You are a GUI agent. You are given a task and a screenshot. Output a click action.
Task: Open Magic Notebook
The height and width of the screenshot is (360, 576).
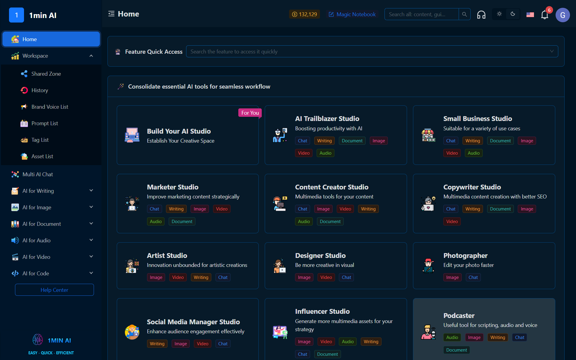(x=352, y=14)
